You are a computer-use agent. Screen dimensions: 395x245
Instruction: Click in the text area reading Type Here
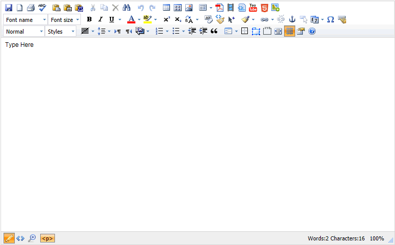[x=19, y=45]
